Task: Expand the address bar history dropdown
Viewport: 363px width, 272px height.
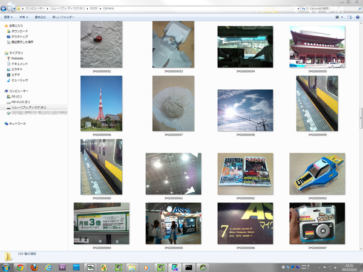Action: pyautogui.click(x=298, y=8)
